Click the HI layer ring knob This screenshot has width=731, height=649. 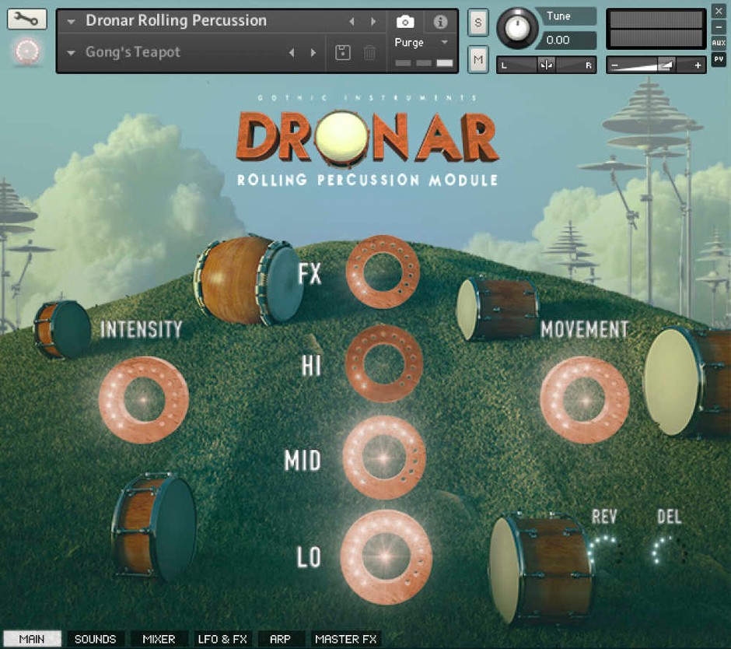pos(383,364)
